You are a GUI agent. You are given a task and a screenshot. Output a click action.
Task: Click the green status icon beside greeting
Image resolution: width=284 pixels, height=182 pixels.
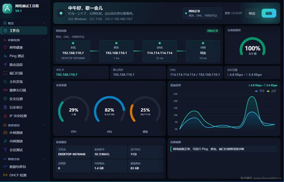pyautogui.click(x=61, y=13)
